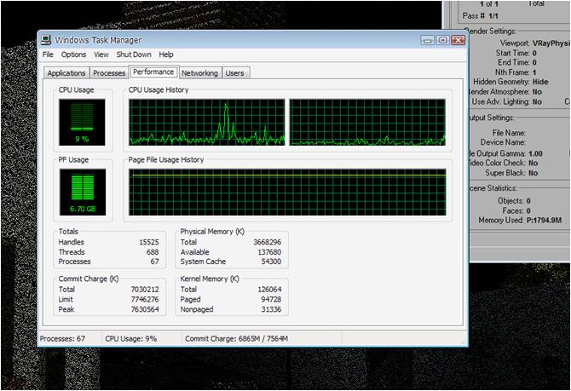Click Commit Charge Limit value 7746276

click(145, 299)
